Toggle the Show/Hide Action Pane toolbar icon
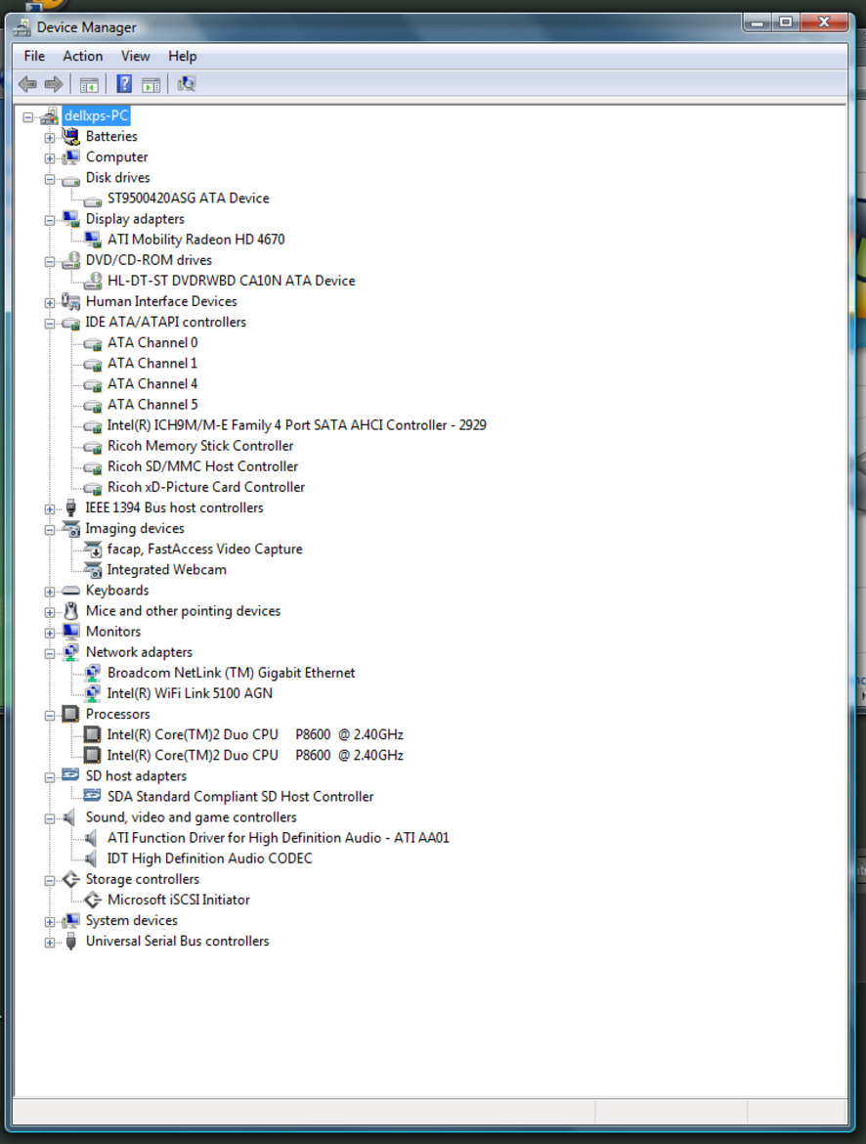 point(152,85)
